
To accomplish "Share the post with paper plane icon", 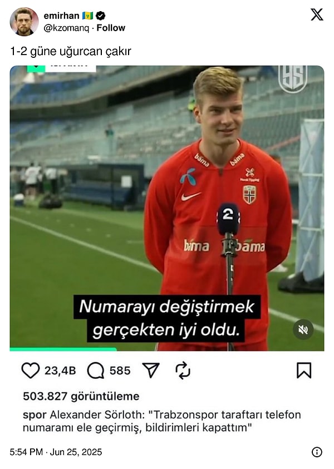I will pos(150,370).
